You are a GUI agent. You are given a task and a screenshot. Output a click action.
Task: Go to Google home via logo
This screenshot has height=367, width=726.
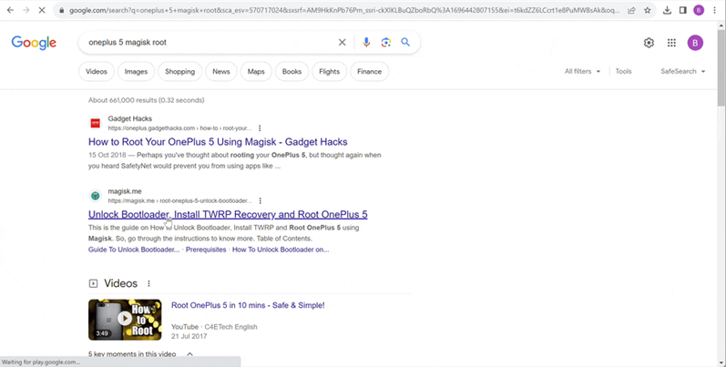[x=34, y=43]
